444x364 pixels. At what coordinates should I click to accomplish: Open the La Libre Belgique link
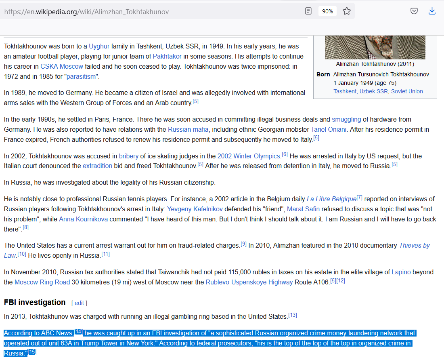click(x=331, y=199)
